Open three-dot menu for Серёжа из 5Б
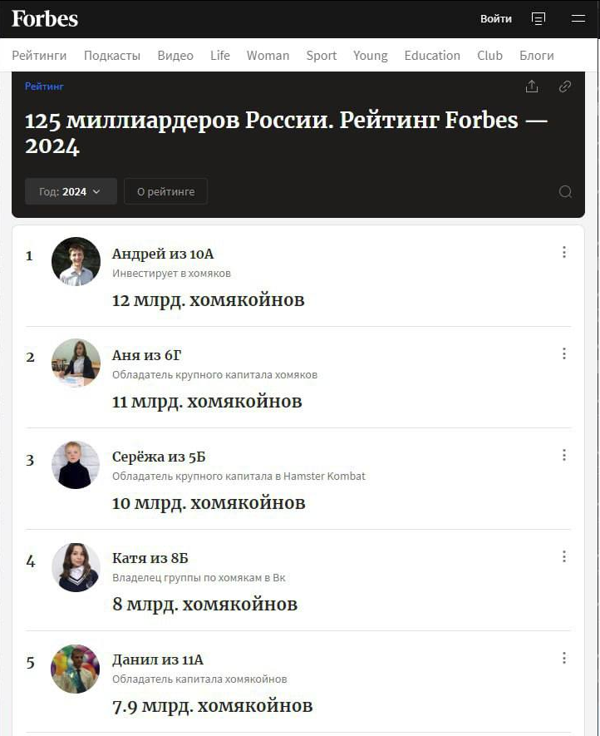The image size is (600, 736). point(564,455)
